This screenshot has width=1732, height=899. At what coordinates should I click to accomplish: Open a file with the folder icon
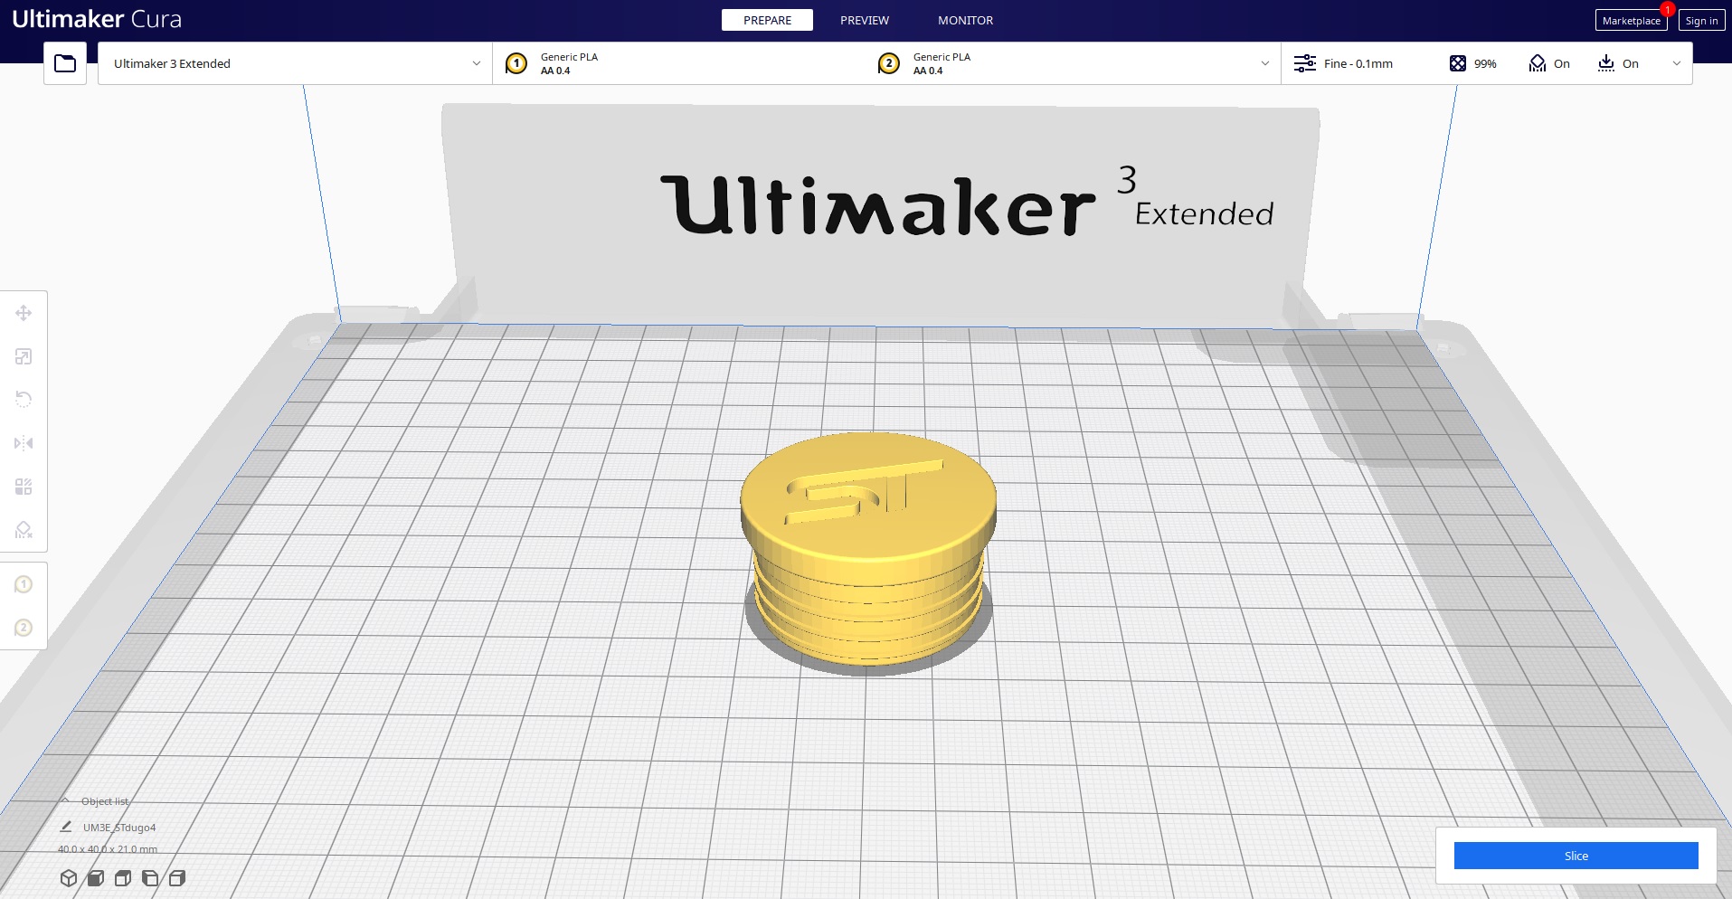[65, 63]
